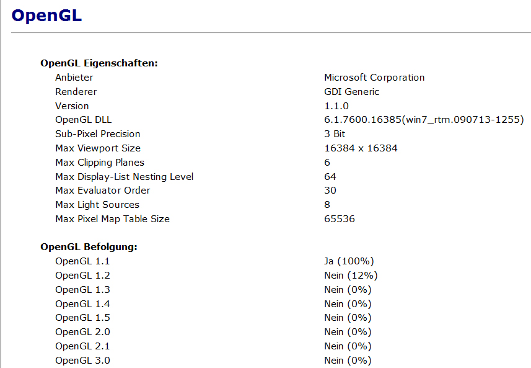Click the 'GDI Generic' value

pos(351,92)
